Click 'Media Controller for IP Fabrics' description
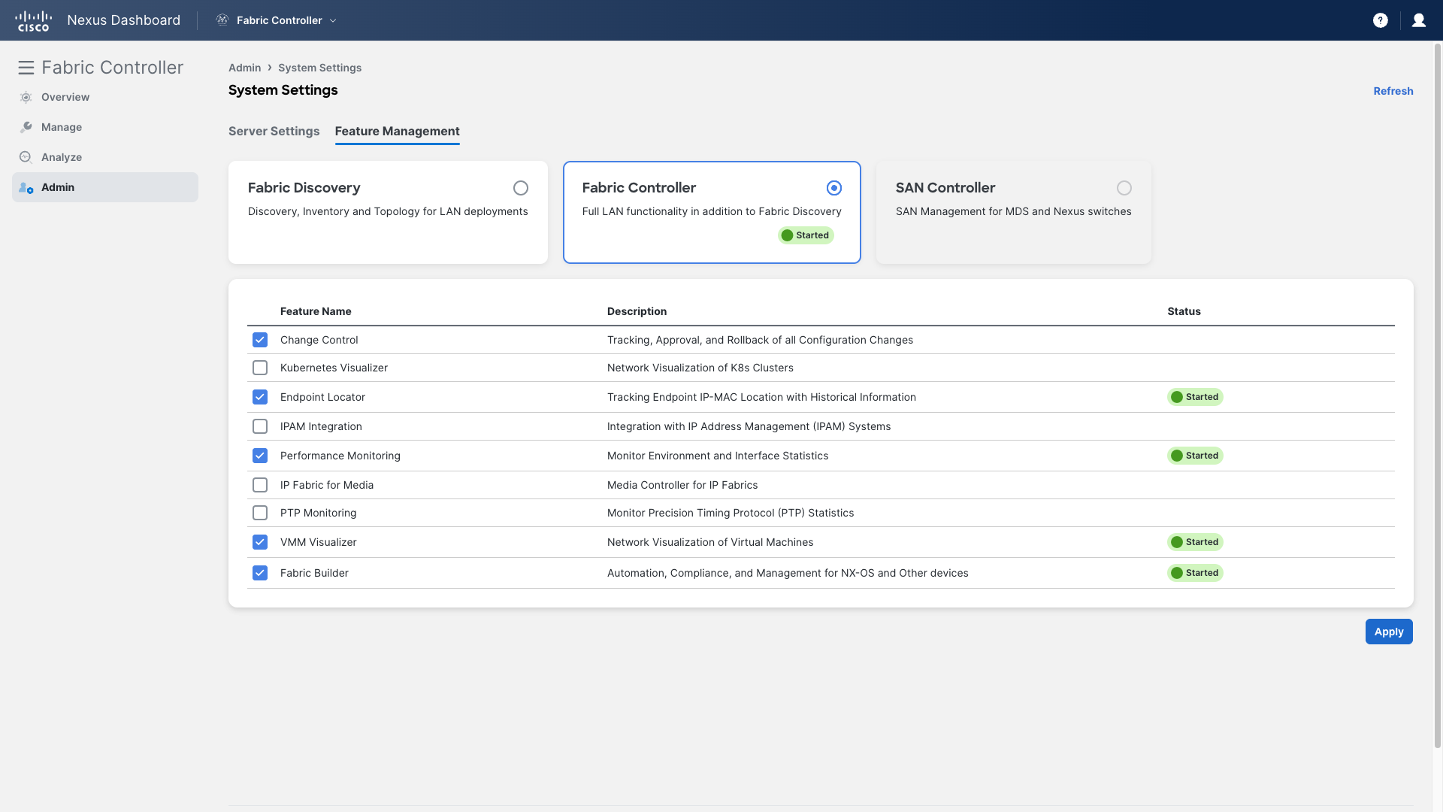This screenshot has width=1443, height=812. (682, 485)
